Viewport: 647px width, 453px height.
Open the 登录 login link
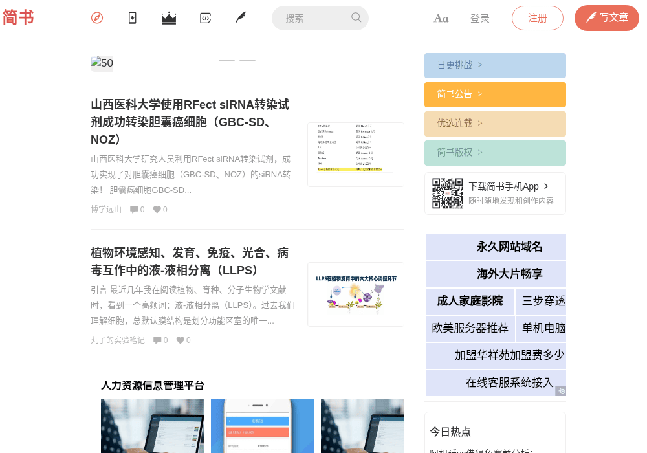click(480, 19)
